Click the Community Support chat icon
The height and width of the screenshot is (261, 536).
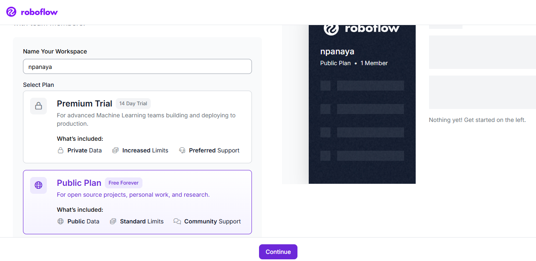177,221
